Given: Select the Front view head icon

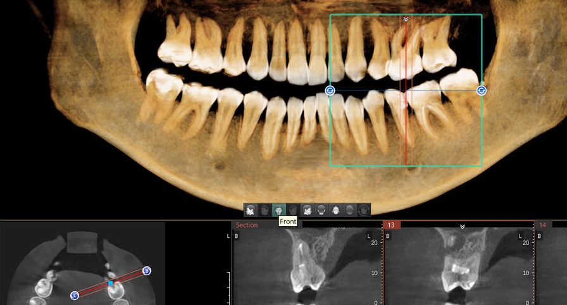Looking at the screenshot, I should (x=279, y=210).
